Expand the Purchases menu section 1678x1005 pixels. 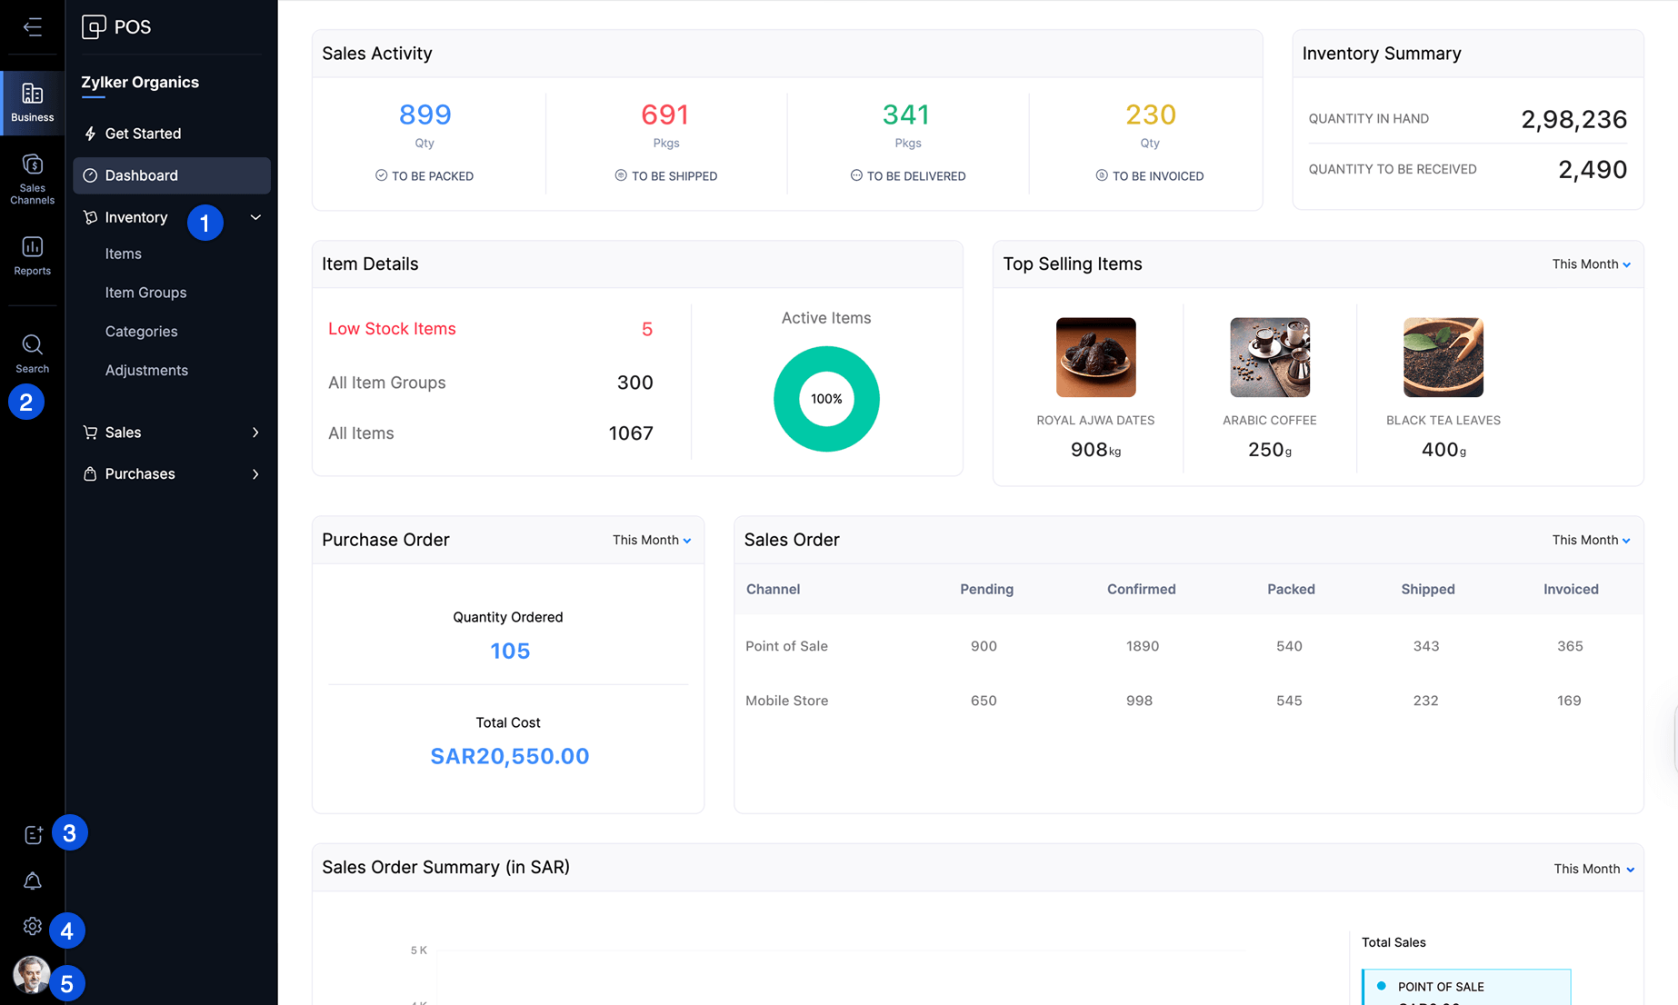255,474
